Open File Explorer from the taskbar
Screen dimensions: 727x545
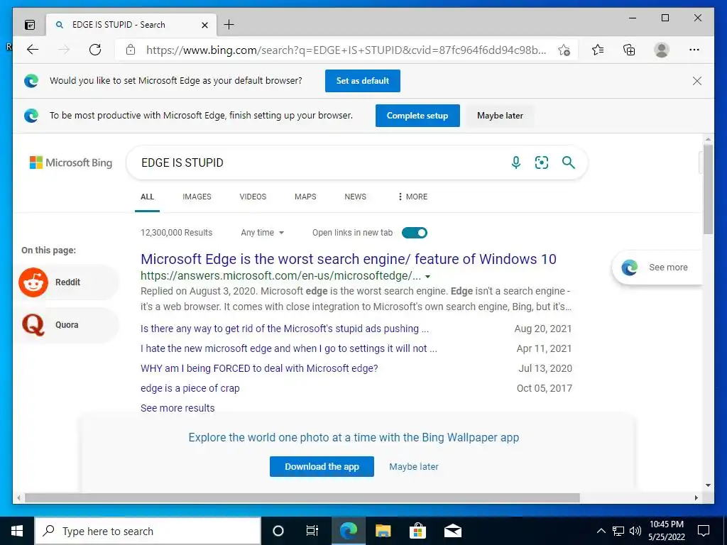[x=383, y=531]
